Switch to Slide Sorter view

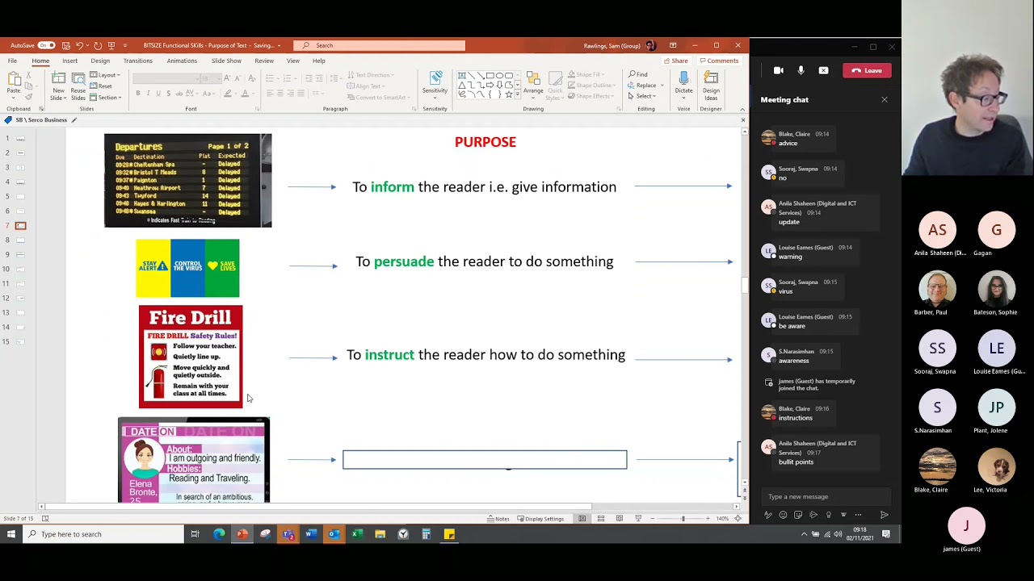tap(600, 519)
